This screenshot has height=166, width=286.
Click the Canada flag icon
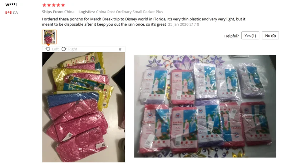pos(8,13)
